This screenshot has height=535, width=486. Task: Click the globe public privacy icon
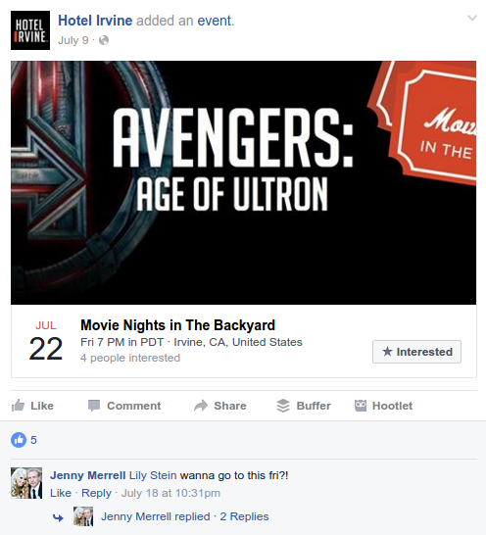(x=104, y=40)
